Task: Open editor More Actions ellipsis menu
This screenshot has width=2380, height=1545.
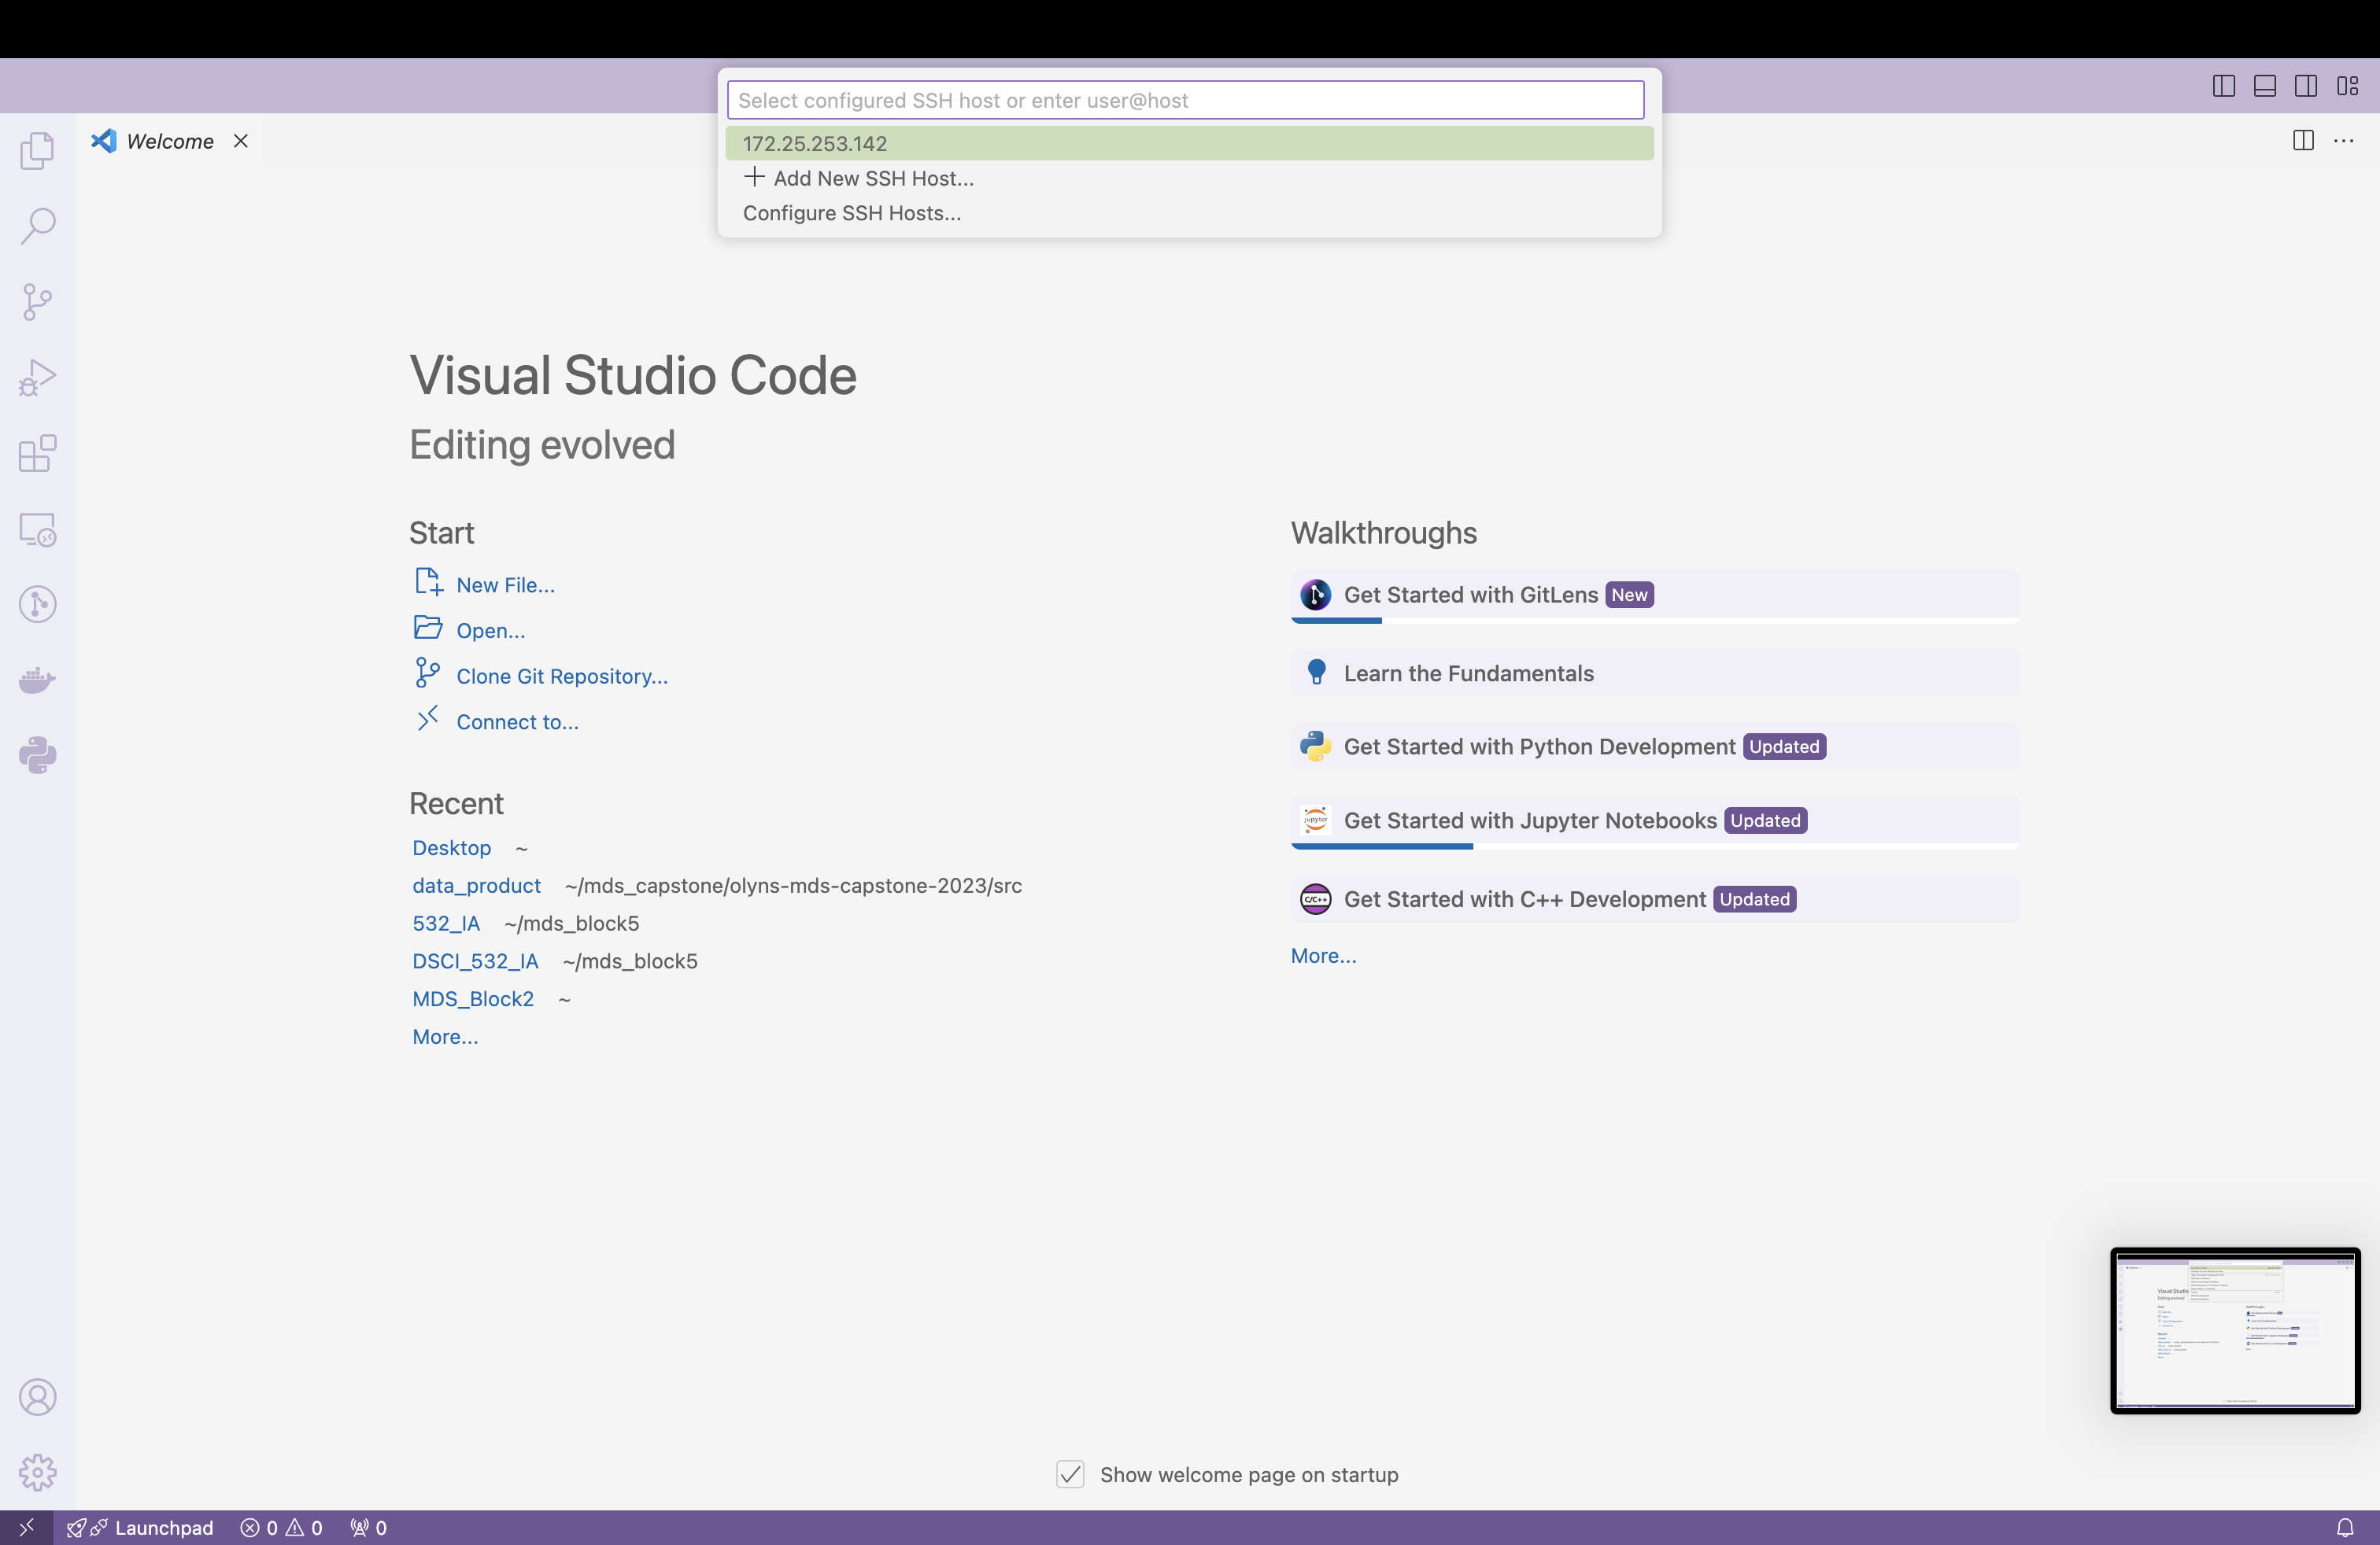Action: tap(2343, 141)
